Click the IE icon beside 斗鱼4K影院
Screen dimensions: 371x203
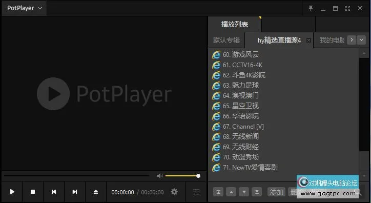point(216,75)
